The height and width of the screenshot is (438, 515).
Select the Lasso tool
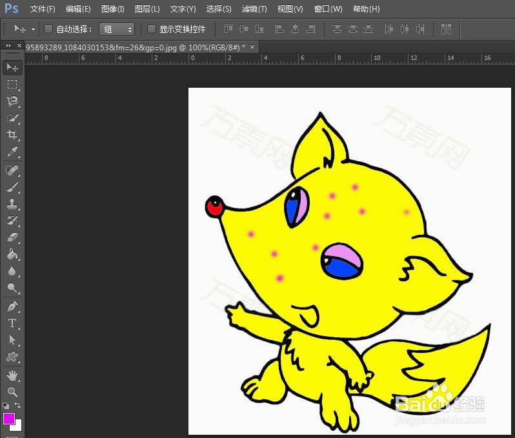[x=12, y=101]
